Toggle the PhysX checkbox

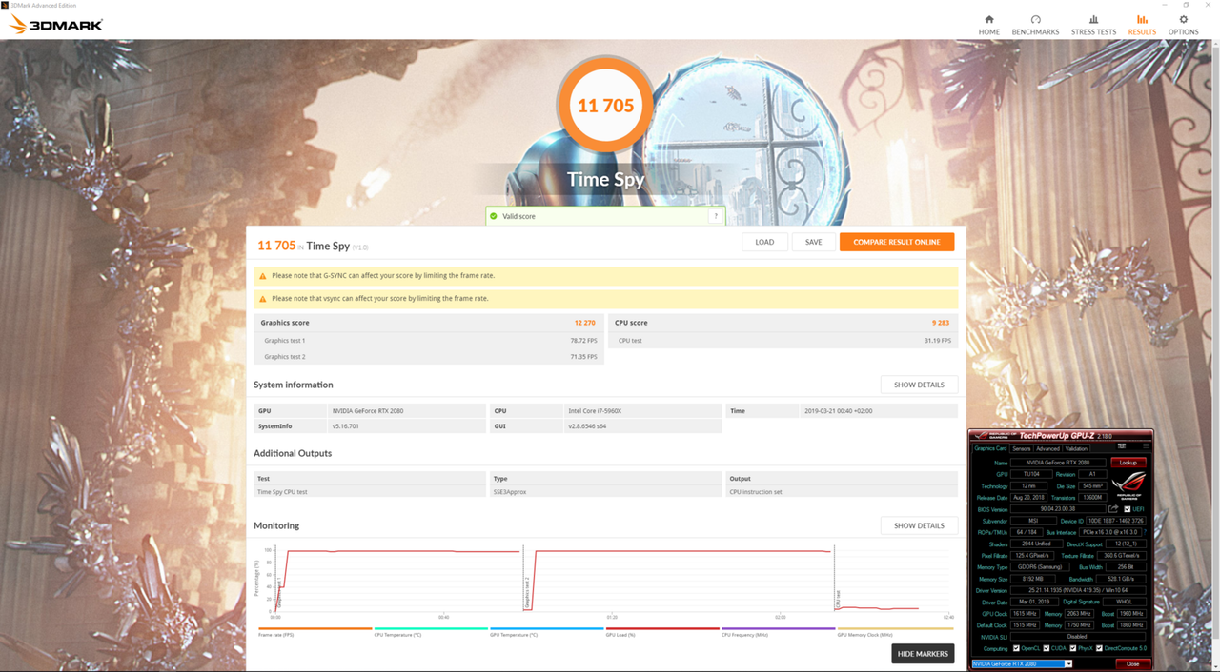[x=1073, y=648]
